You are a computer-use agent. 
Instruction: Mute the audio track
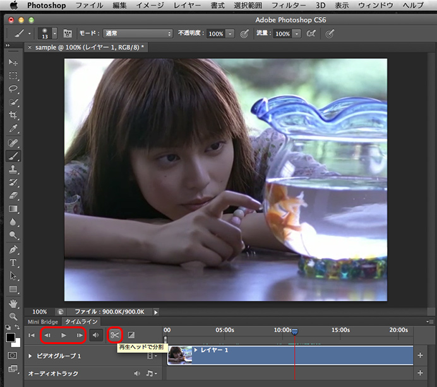tap(137, 373)
